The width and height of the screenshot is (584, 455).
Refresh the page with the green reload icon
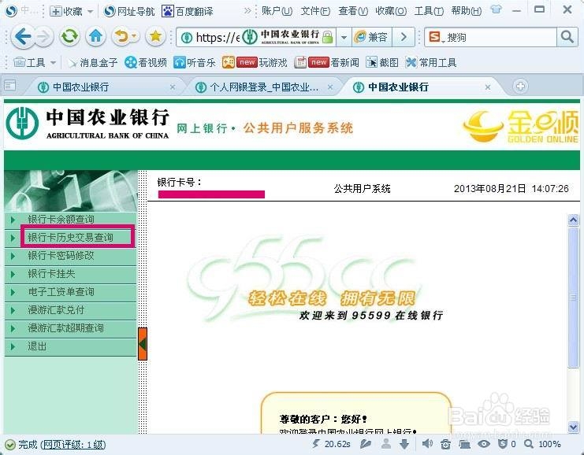pyautogui.click(x=69, y=36)
